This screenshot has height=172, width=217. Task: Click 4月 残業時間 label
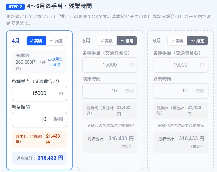tap(21, 107)
